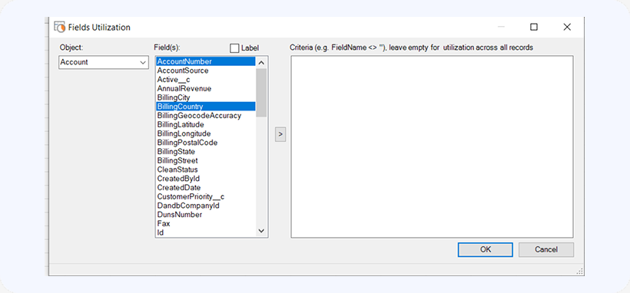Select Id field in the list
630x293 pixels.
206,232
